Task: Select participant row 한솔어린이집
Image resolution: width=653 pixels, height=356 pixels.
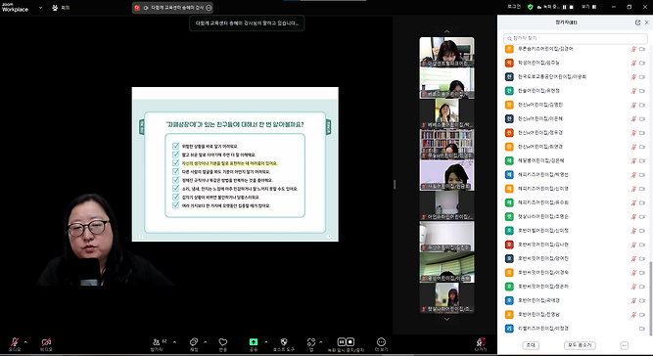Action: (x=575, y=91)
